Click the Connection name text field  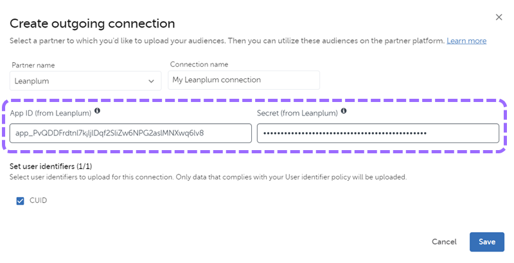coord(244,80)
